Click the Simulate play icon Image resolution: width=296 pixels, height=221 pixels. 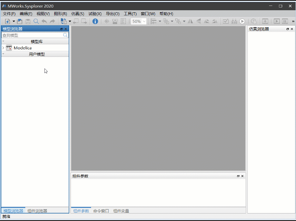coord(242,21)
